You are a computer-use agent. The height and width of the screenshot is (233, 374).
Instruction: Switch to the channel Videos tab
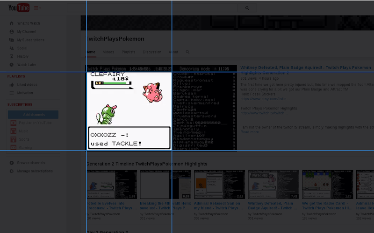tap(108, 52)
